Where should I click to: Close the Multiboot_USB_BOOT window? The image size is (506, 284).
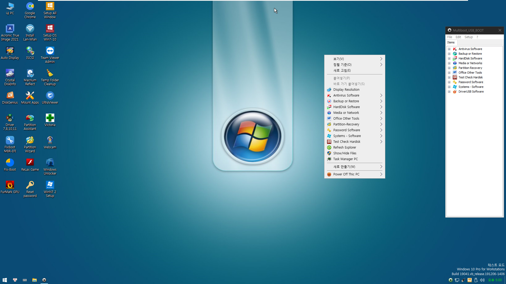pos(500,30)
